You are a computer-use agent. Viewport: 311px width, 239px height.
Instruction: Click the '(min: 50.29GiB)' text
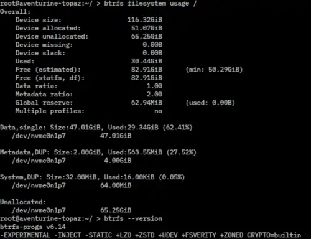click(214, 70)
